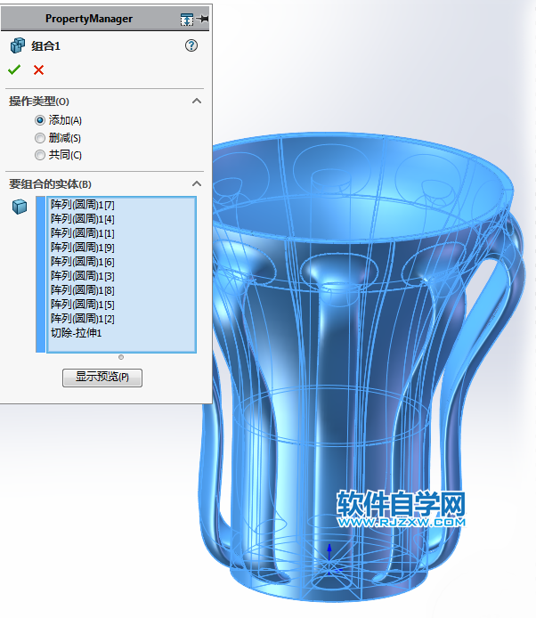
Task: Pin the PropertyManager panel
Action: point(203,19)
